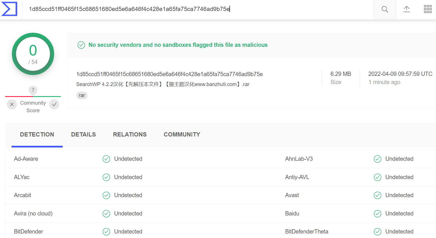Vote harmless with the community checkmark icon
Image resolution: width=436 pixels, height=238 pixels.
click(x=54, y=104)
